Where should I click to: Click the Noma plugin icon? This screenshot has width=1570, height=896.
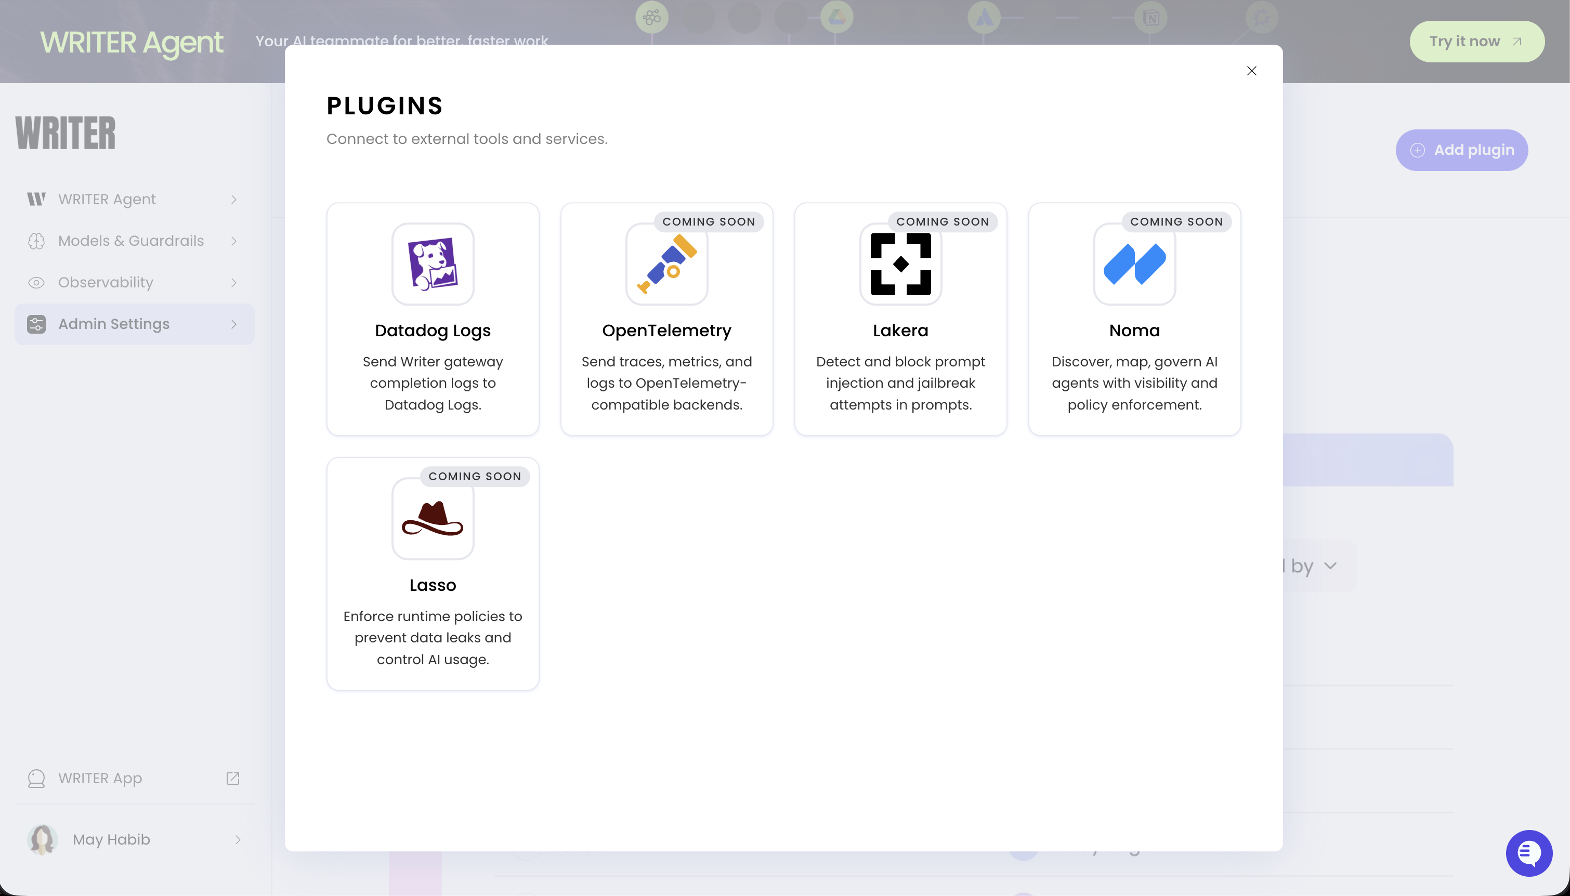[x=1134, y=263]
